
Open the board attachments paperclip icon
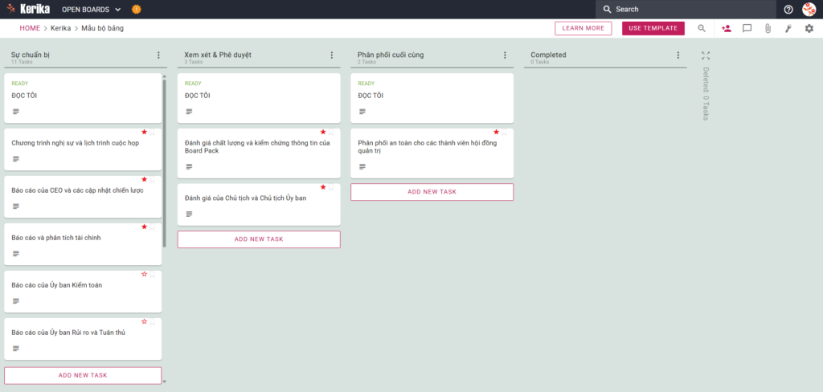point(768,28)
